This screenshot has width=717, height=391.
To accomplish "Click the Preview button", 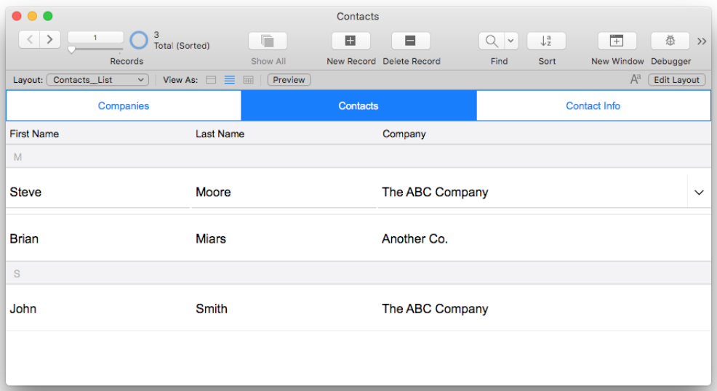I will pyautogui.click(x=289, y=80).
